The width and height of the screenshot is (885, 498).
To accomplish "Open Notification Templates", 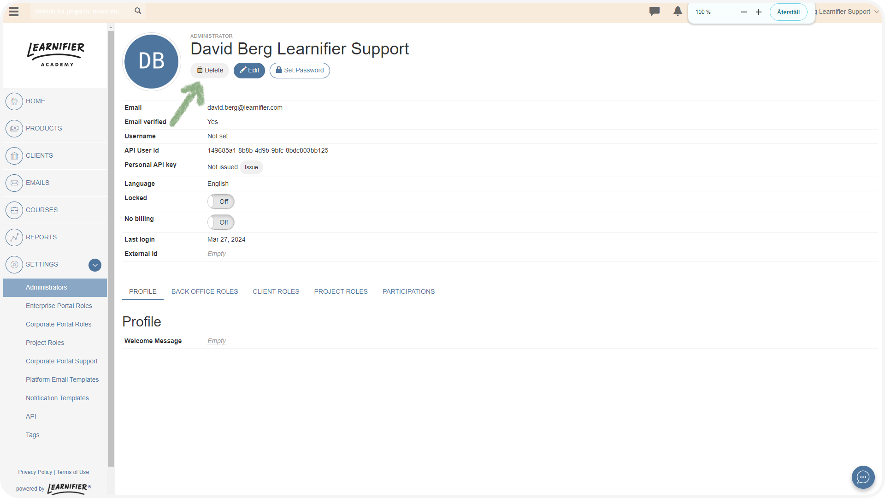I will (57, 398).
